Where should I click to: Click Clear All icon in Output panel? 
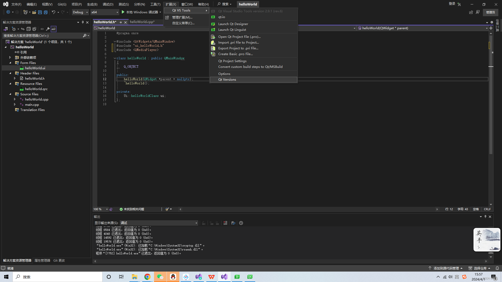[x=225, y=223]
